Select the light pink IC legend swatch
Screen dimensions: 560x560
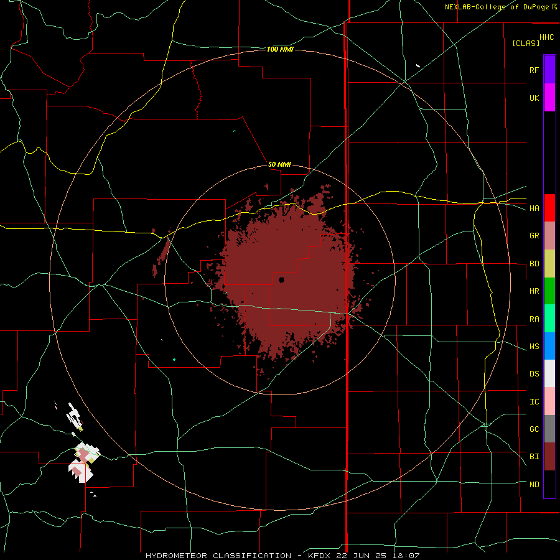click(549, 401)
